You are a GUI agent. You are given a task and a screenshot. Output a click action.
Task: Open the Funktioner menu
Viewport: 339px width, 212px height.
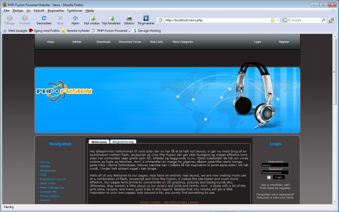coord(75,11)
